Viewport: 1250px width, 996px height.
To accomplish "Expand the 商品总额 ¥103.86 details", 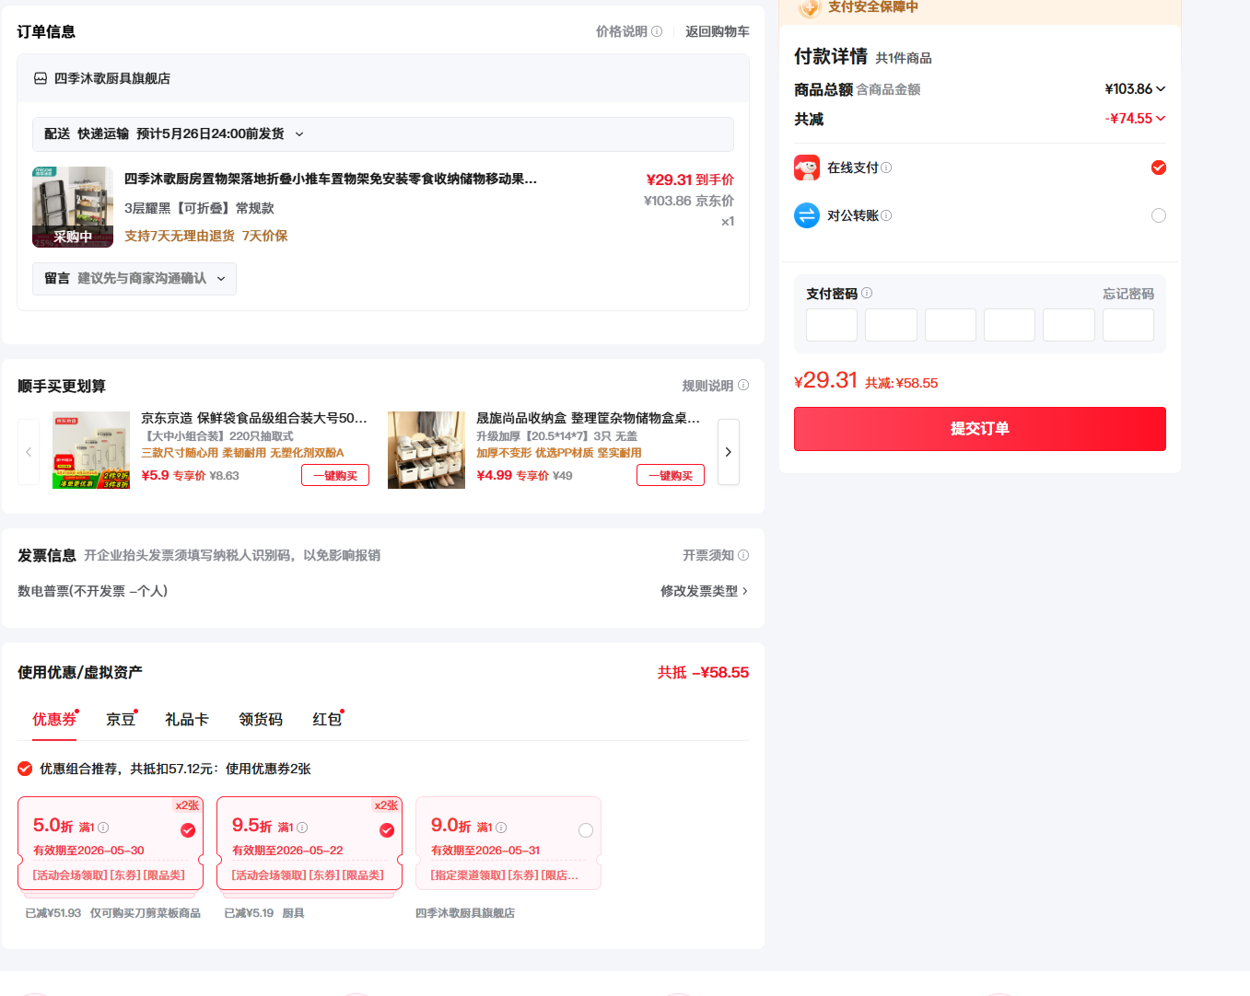I will click(x=1135, y=89).
